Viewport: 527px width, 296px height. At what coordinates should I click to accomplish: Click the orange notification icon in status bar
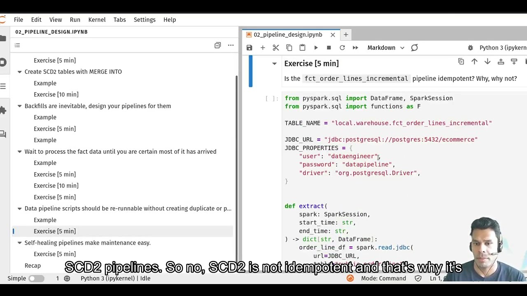(x=350, y=278)
